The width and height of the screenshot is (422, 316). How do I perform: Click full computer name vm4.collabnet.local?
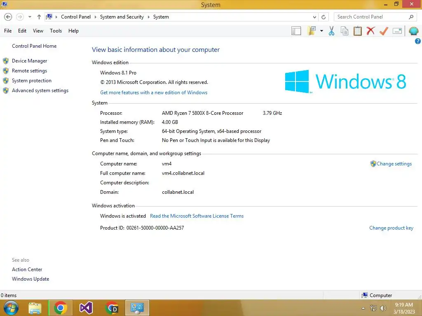183,173
